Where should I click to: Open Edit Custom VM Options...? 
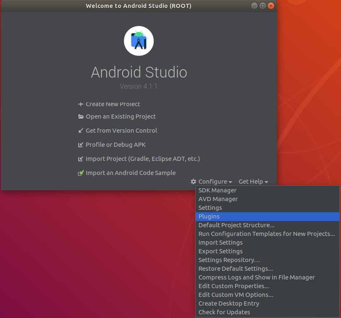point(268,295)
